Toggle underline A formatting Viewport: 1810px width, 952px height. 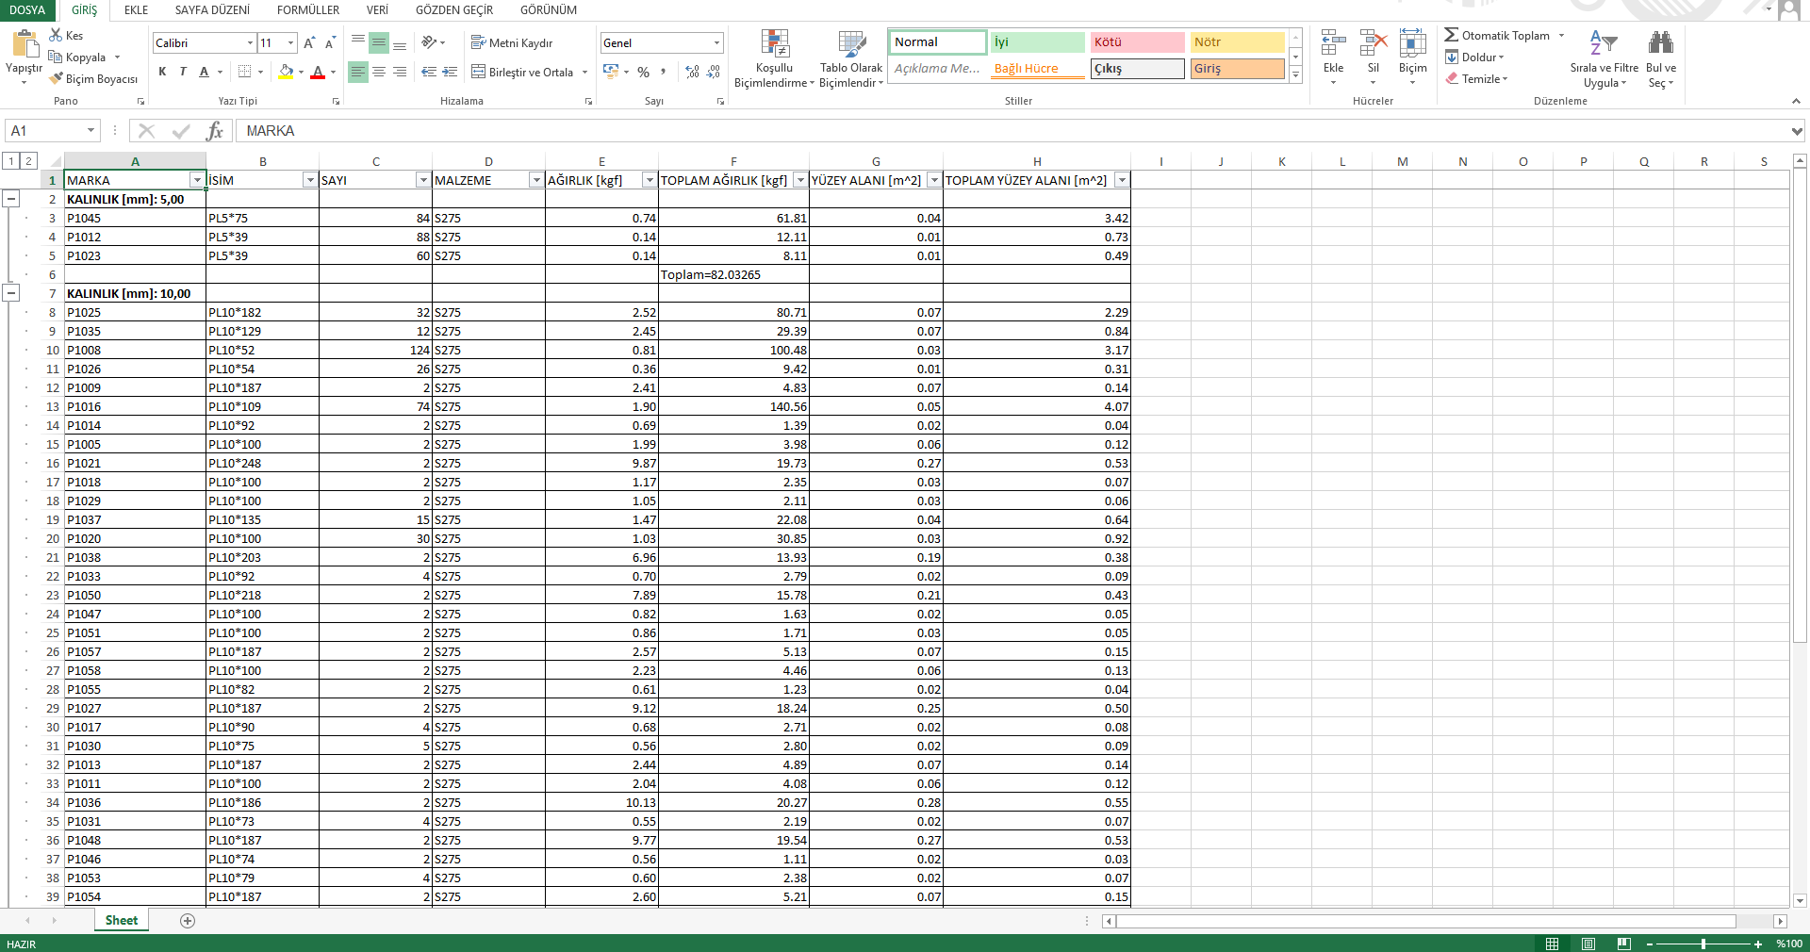coord(204,72)
